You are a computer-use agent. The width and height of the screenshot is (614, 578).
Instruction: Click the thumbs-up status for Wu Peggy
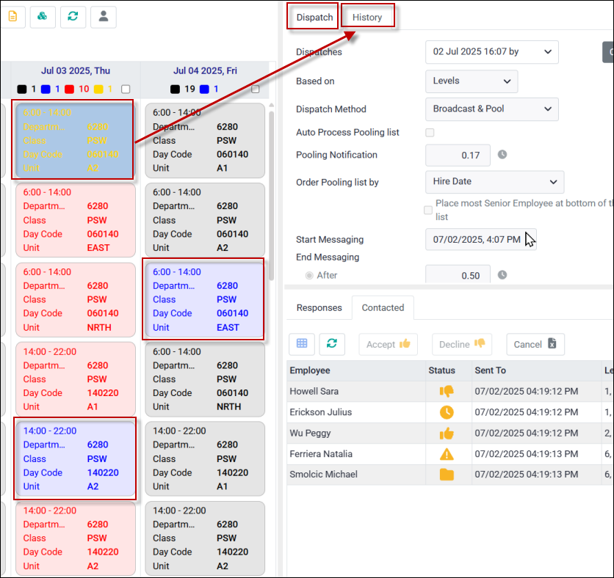[447, 433]
